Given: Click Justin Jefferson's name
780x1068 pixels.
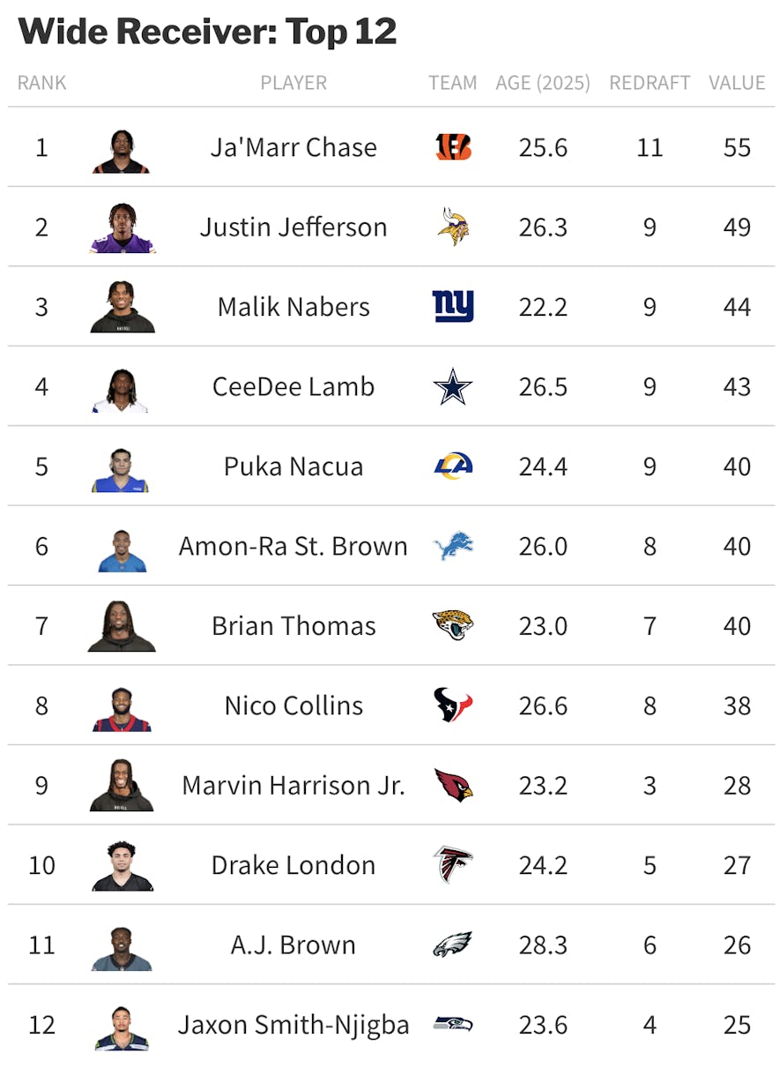Looking at the screenshot, I should 293,227.
